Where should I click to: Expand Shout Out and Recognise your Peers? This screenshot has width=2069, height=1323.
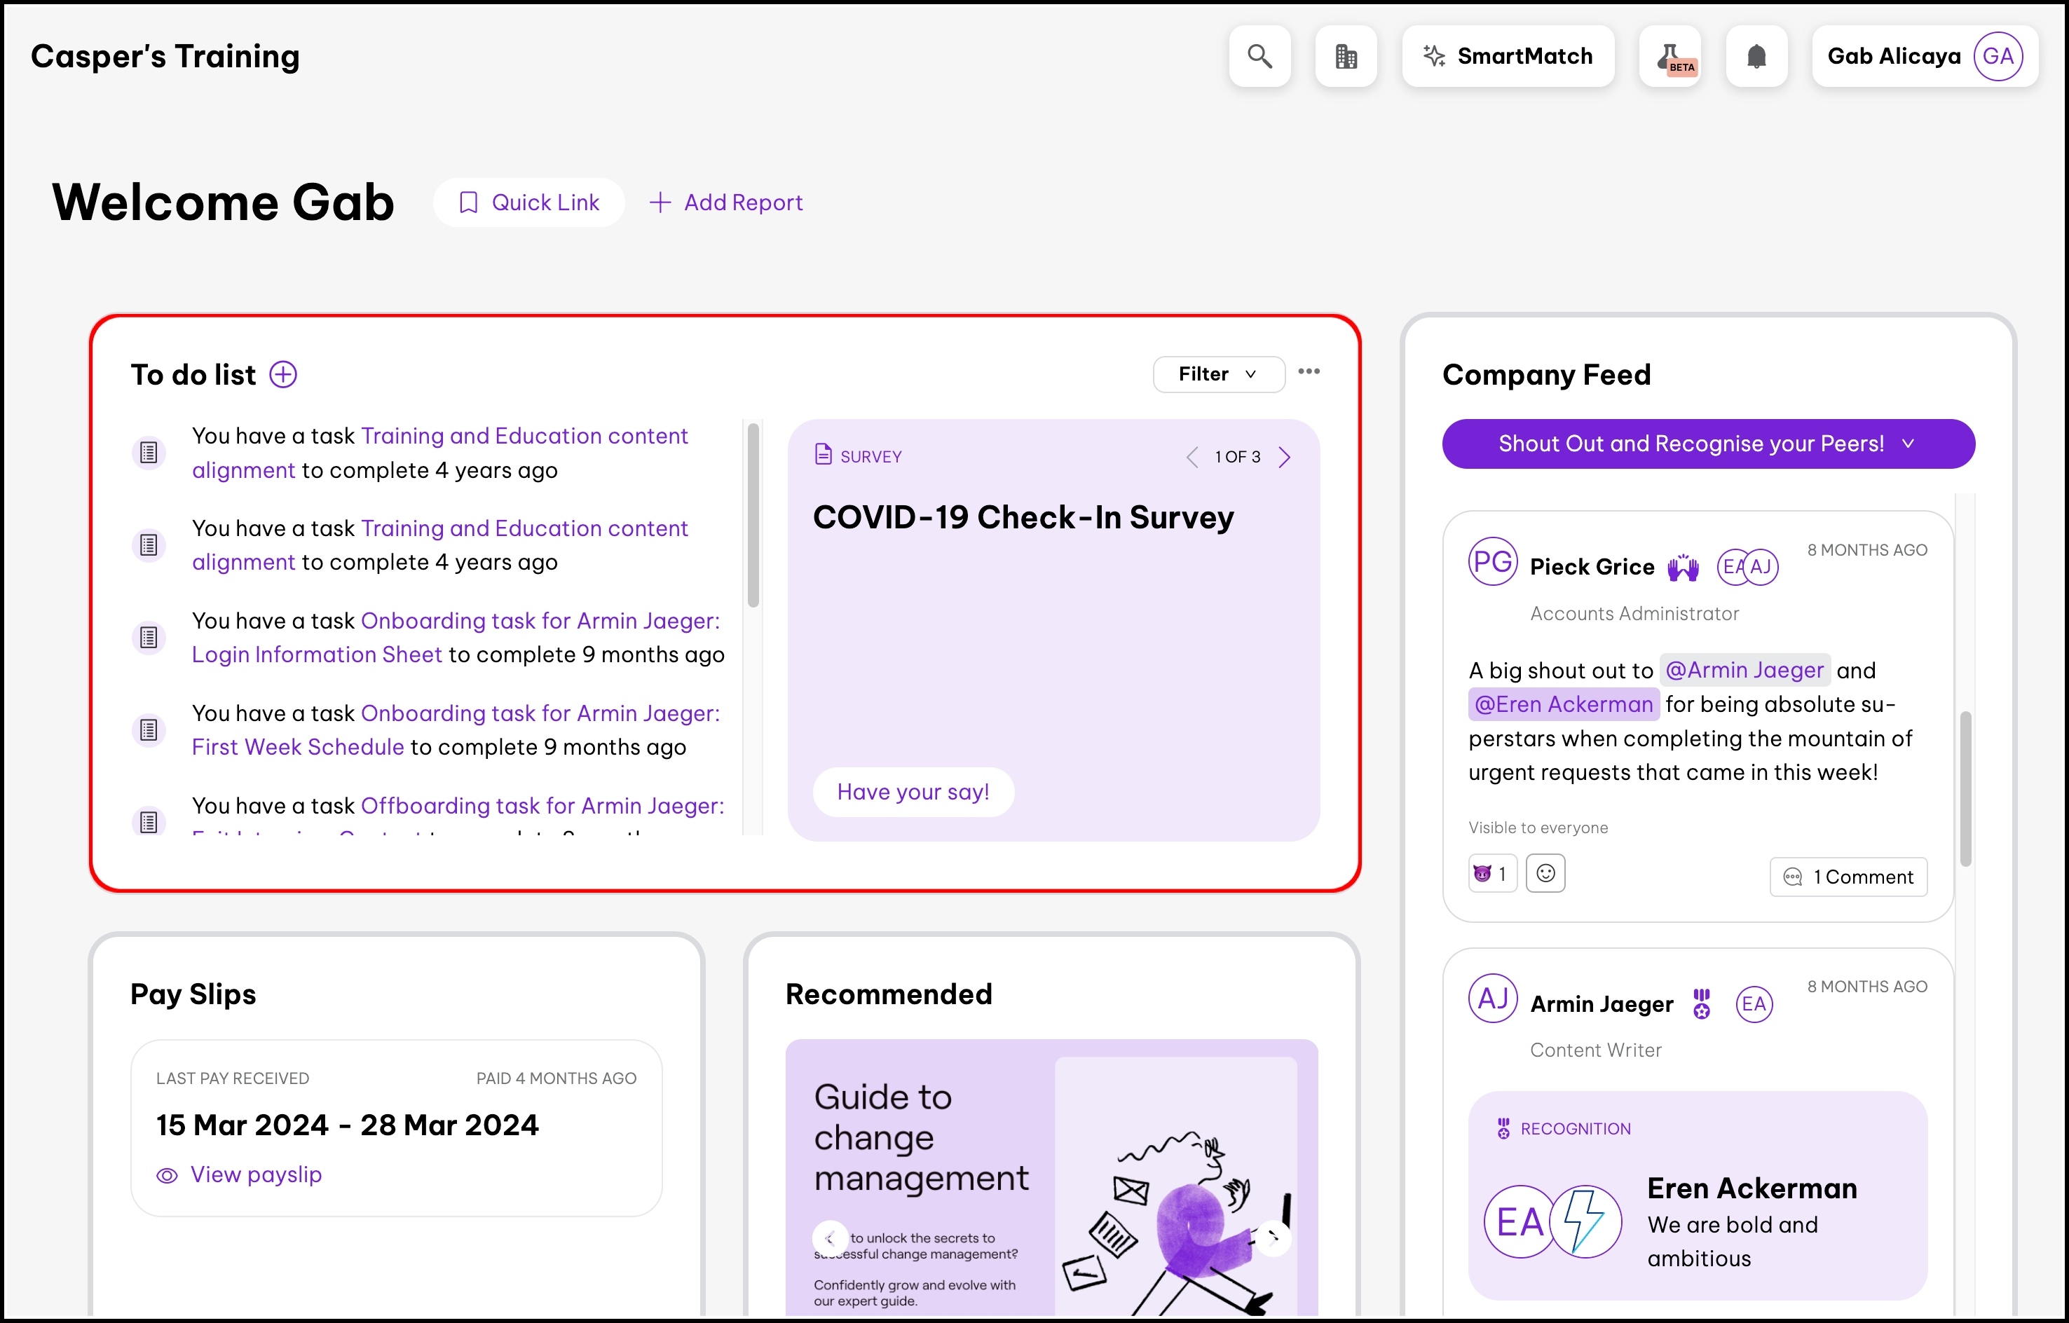(1707, 444)
